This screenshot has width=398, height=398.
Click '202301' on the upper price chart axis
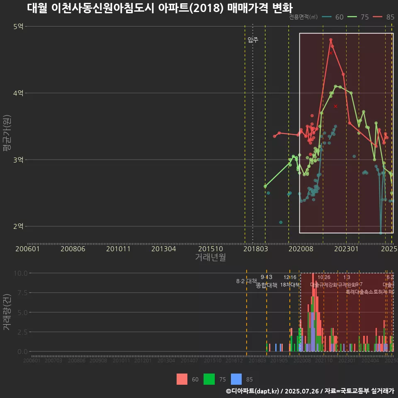point(346,249)
